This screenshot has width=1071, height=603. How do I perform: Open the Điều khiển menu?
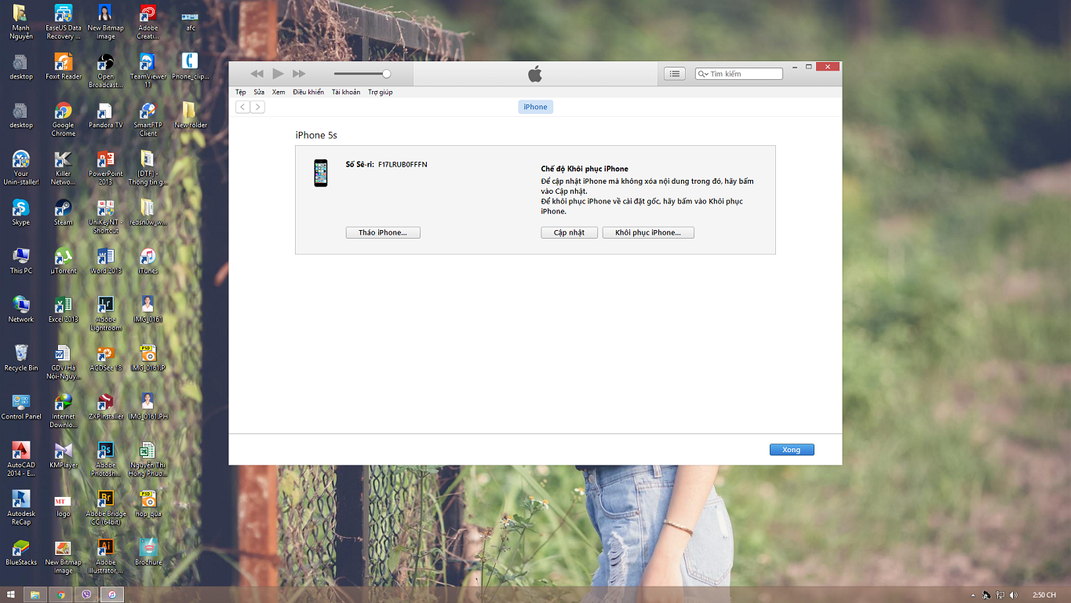[x=308, y=92]
